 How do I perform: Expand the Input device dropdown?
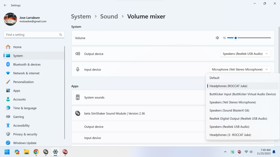(x=240, y=70)
